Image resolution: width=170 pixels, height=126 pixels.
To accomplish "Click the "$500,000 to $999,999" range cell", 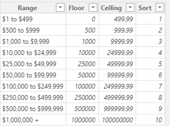I will (x=33, y=108).
